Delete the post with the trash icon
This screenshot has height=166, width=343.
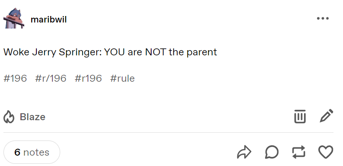click(300, 116)
